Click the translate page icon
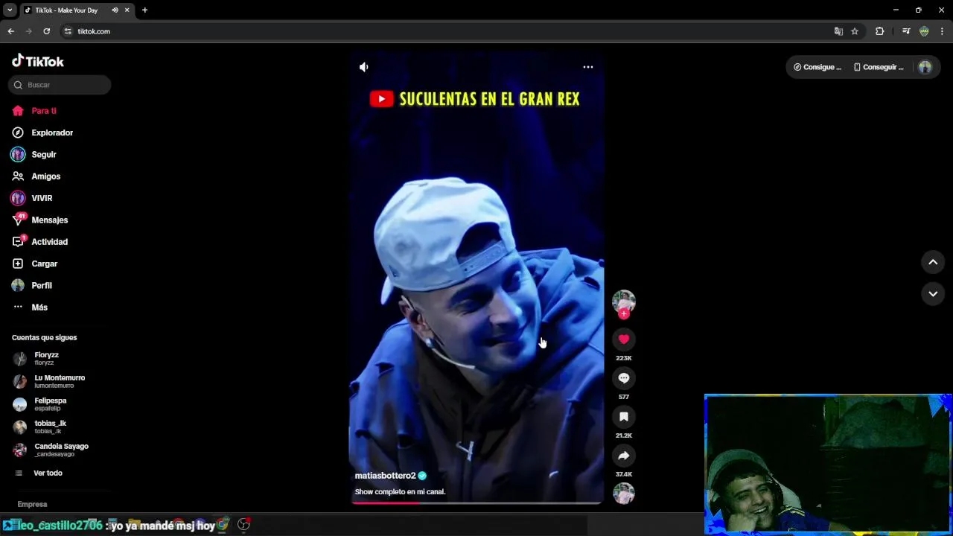 tap(838, 31)
